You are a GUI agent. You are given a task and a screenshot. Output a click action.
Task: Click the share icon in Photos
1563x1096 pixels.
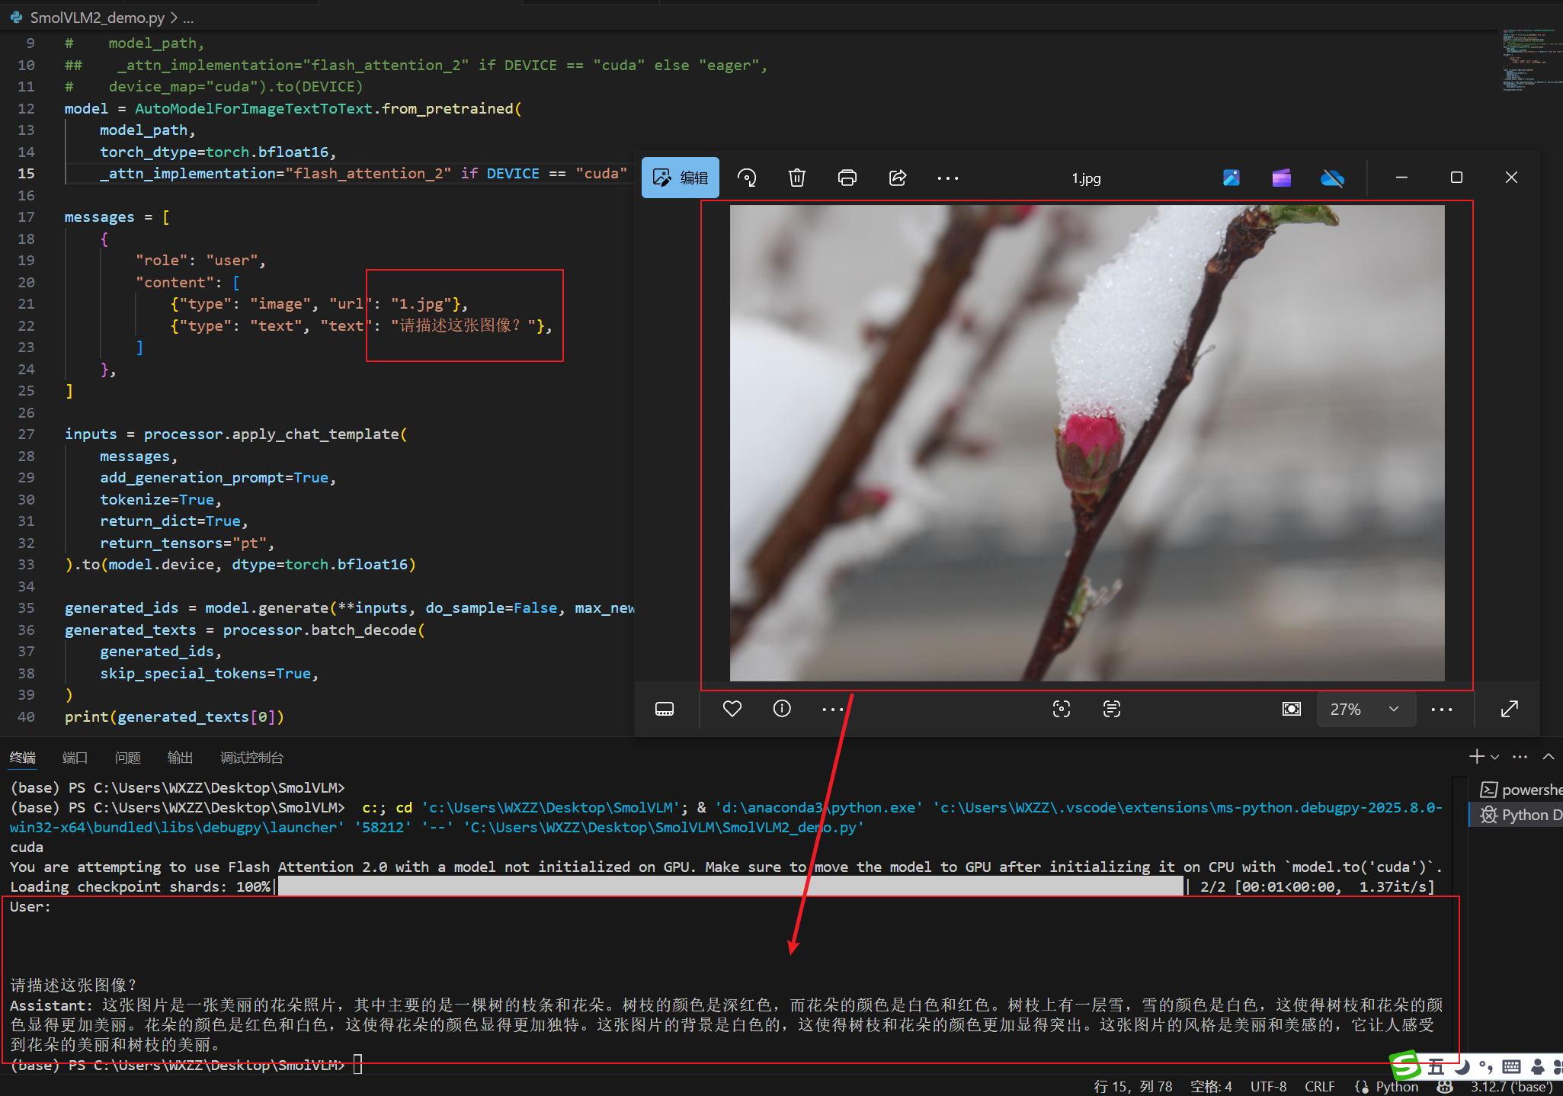898,178
